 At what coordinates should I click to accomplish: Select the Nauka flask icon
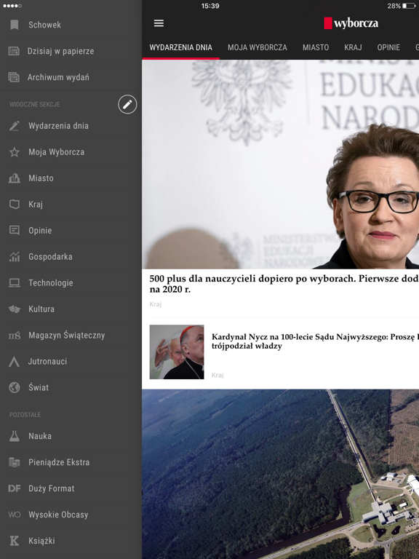pyautogui.click(x=15, y=436)
